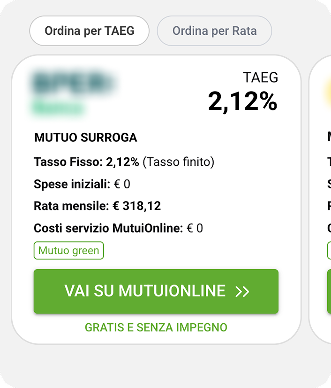Click the double chevron arrow on green button
The height and width of the screenshot is (388, 331).
(242, 292)
